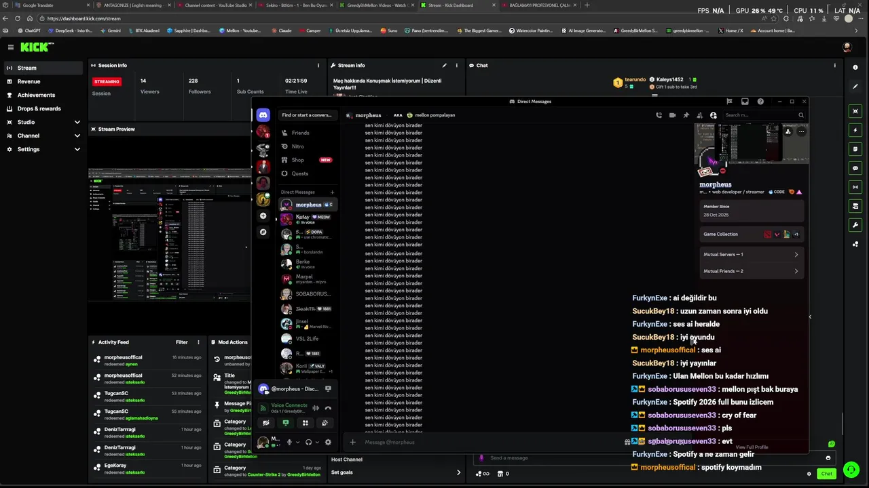This screenshot has width=869, height=488.
Task: Open Kutay direct message conversation
Action: click(308, 219)
